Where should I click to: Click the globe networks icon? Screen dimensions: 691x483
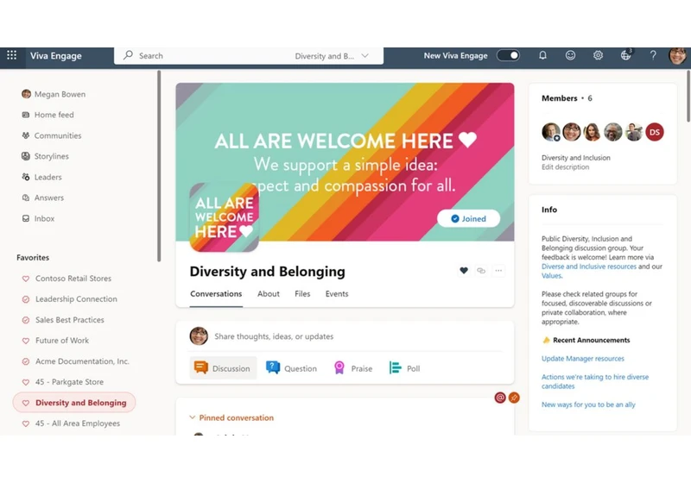pyautogui.click(x=625, y=55)
